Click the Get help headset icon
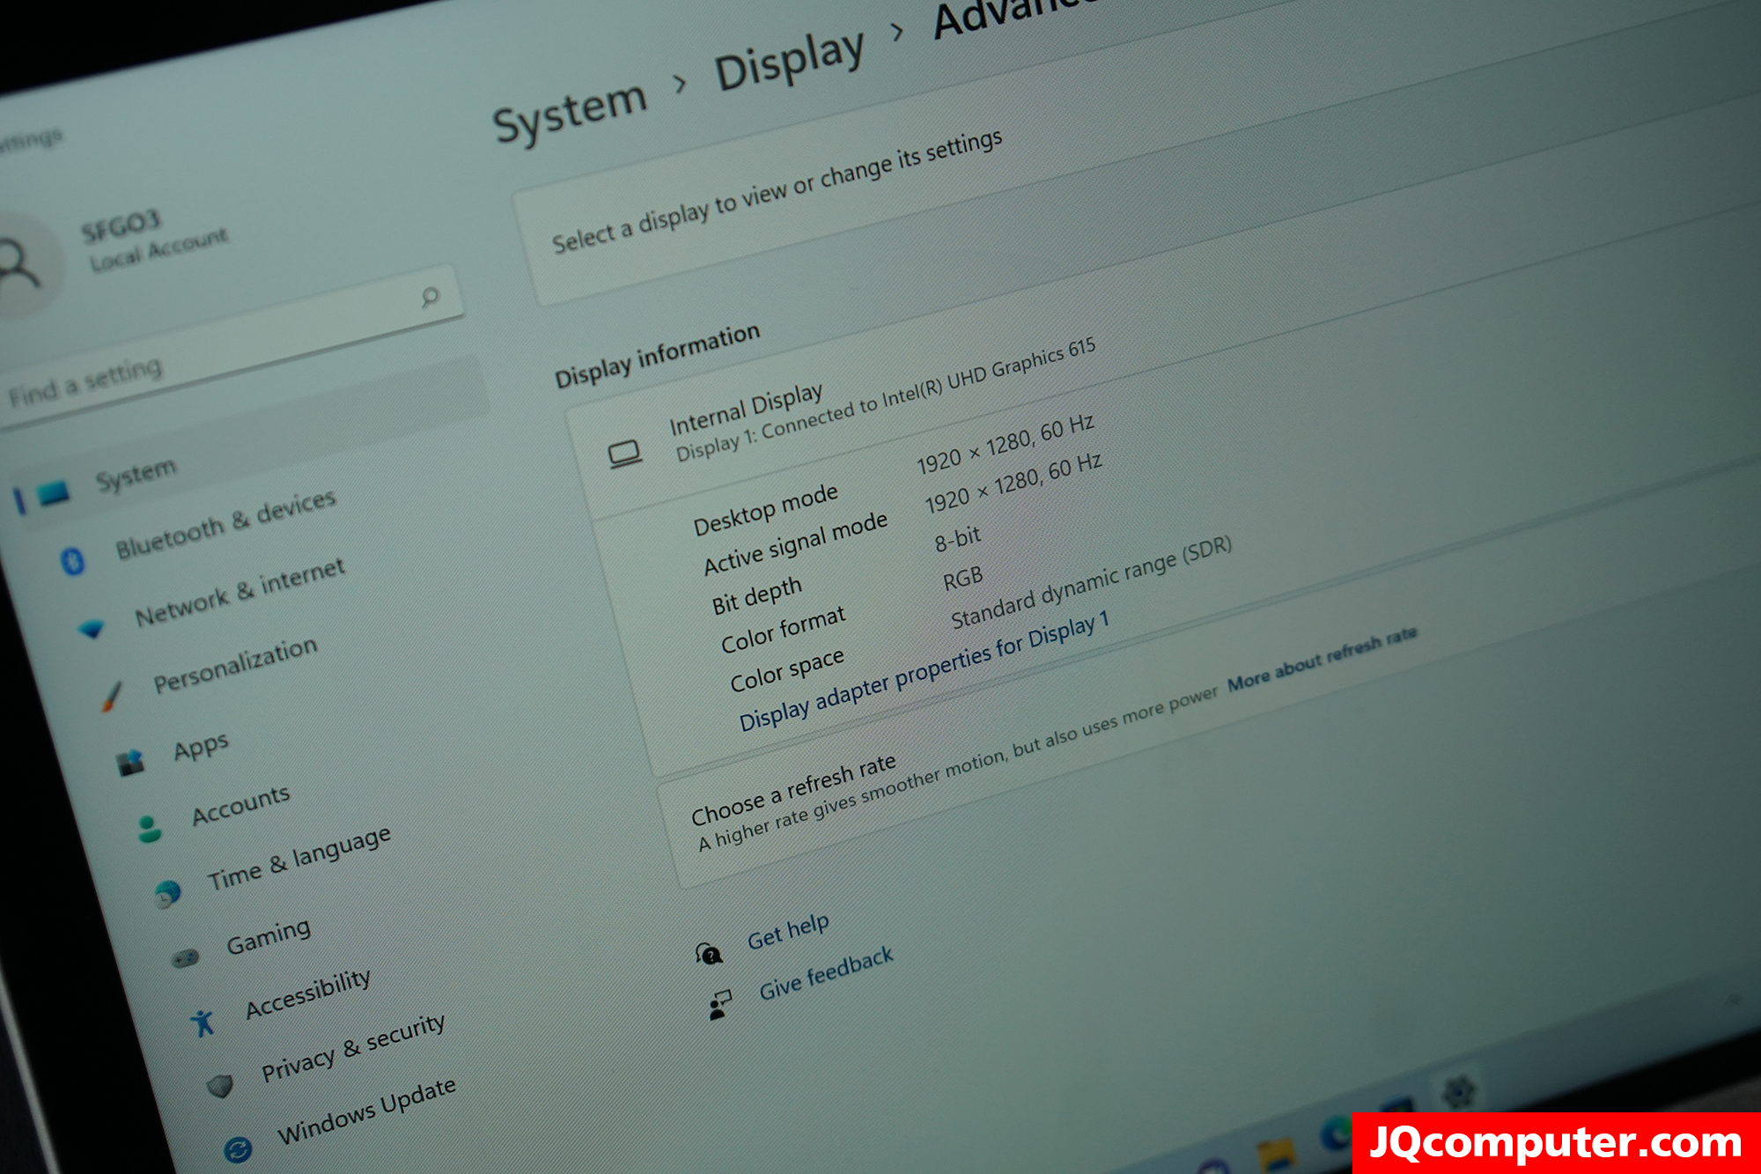This screenshot has width=1761, height=1174. coord(708,954)
